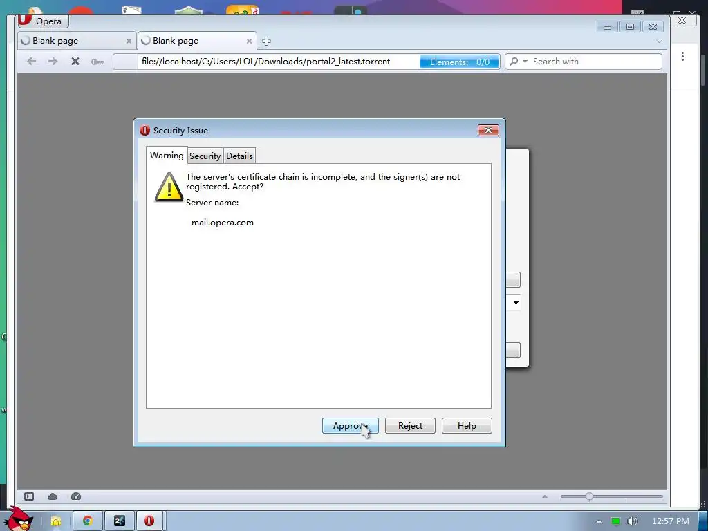This screenshot has height=531, width=708.
Task: Click the mail.opera.com server name
Action: click(223, 223)
